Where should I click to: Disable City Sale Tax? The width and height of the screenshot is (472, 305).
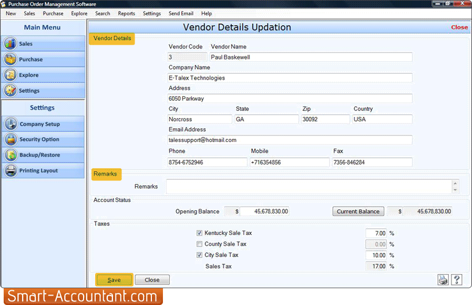tap(199, 255)
